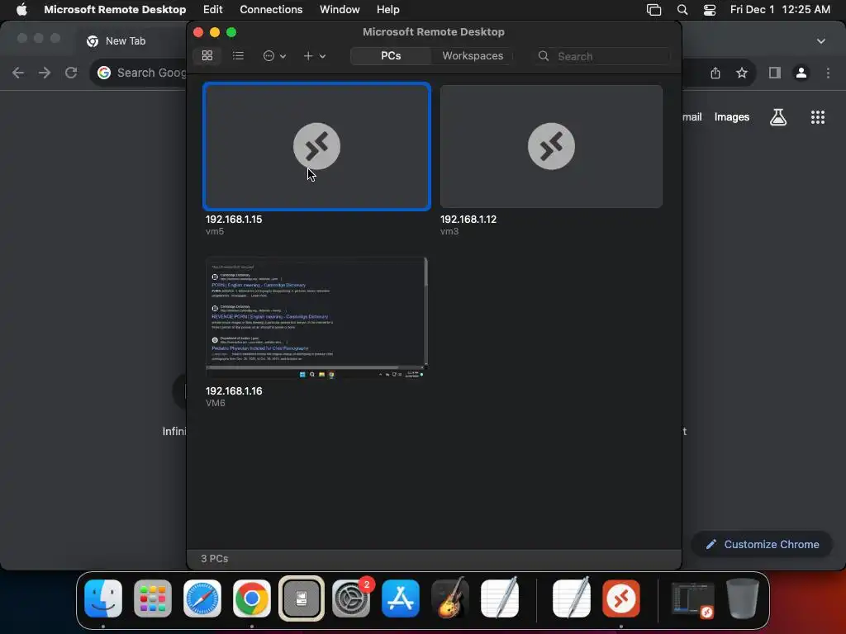
Task: Open the Edit menu
Action: tap(212, 9)
